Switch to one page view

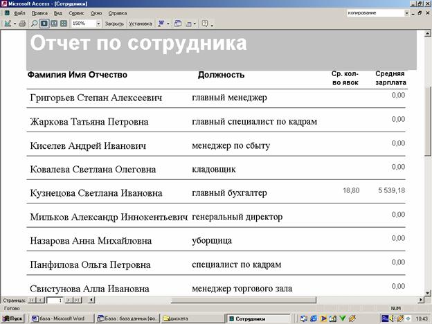click(44, 24)
